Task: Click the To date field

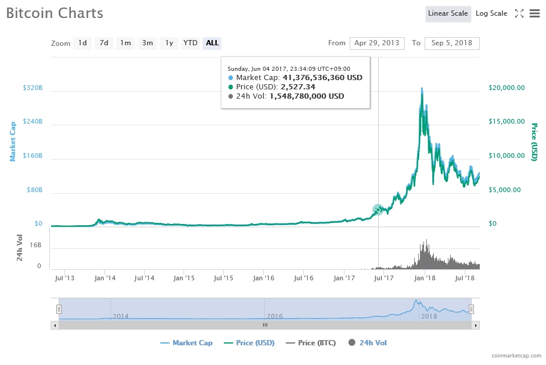Action: (452, 43)
